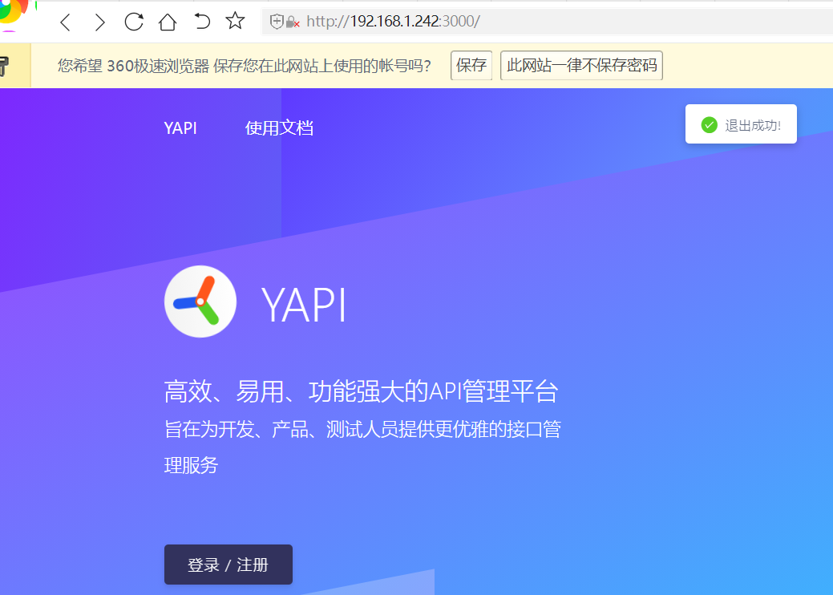Click the password key icon in the yellow save bar

(x=4, y=66)
